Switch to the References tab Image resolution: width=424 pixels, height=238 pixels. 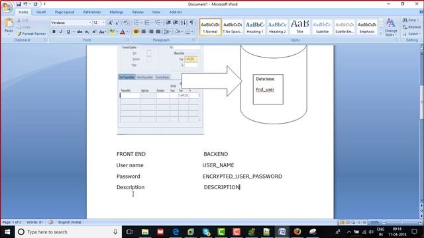tap(92, 12)
